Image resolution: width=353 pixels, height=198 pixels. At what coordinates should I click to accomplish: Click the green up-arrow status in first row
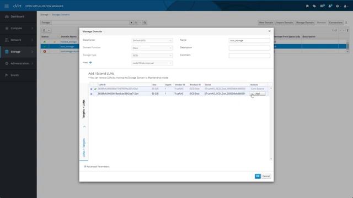click(45, 42)
